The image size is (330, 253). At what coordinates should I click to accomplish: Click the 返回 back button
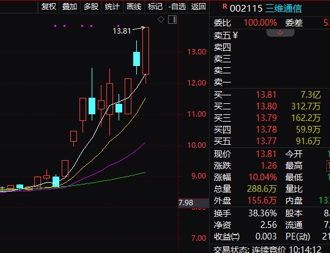pos(198,7)
